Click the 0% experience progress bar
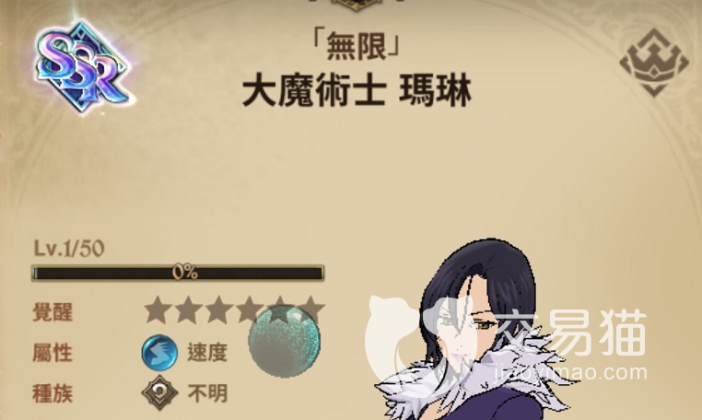 click(178, 273)
